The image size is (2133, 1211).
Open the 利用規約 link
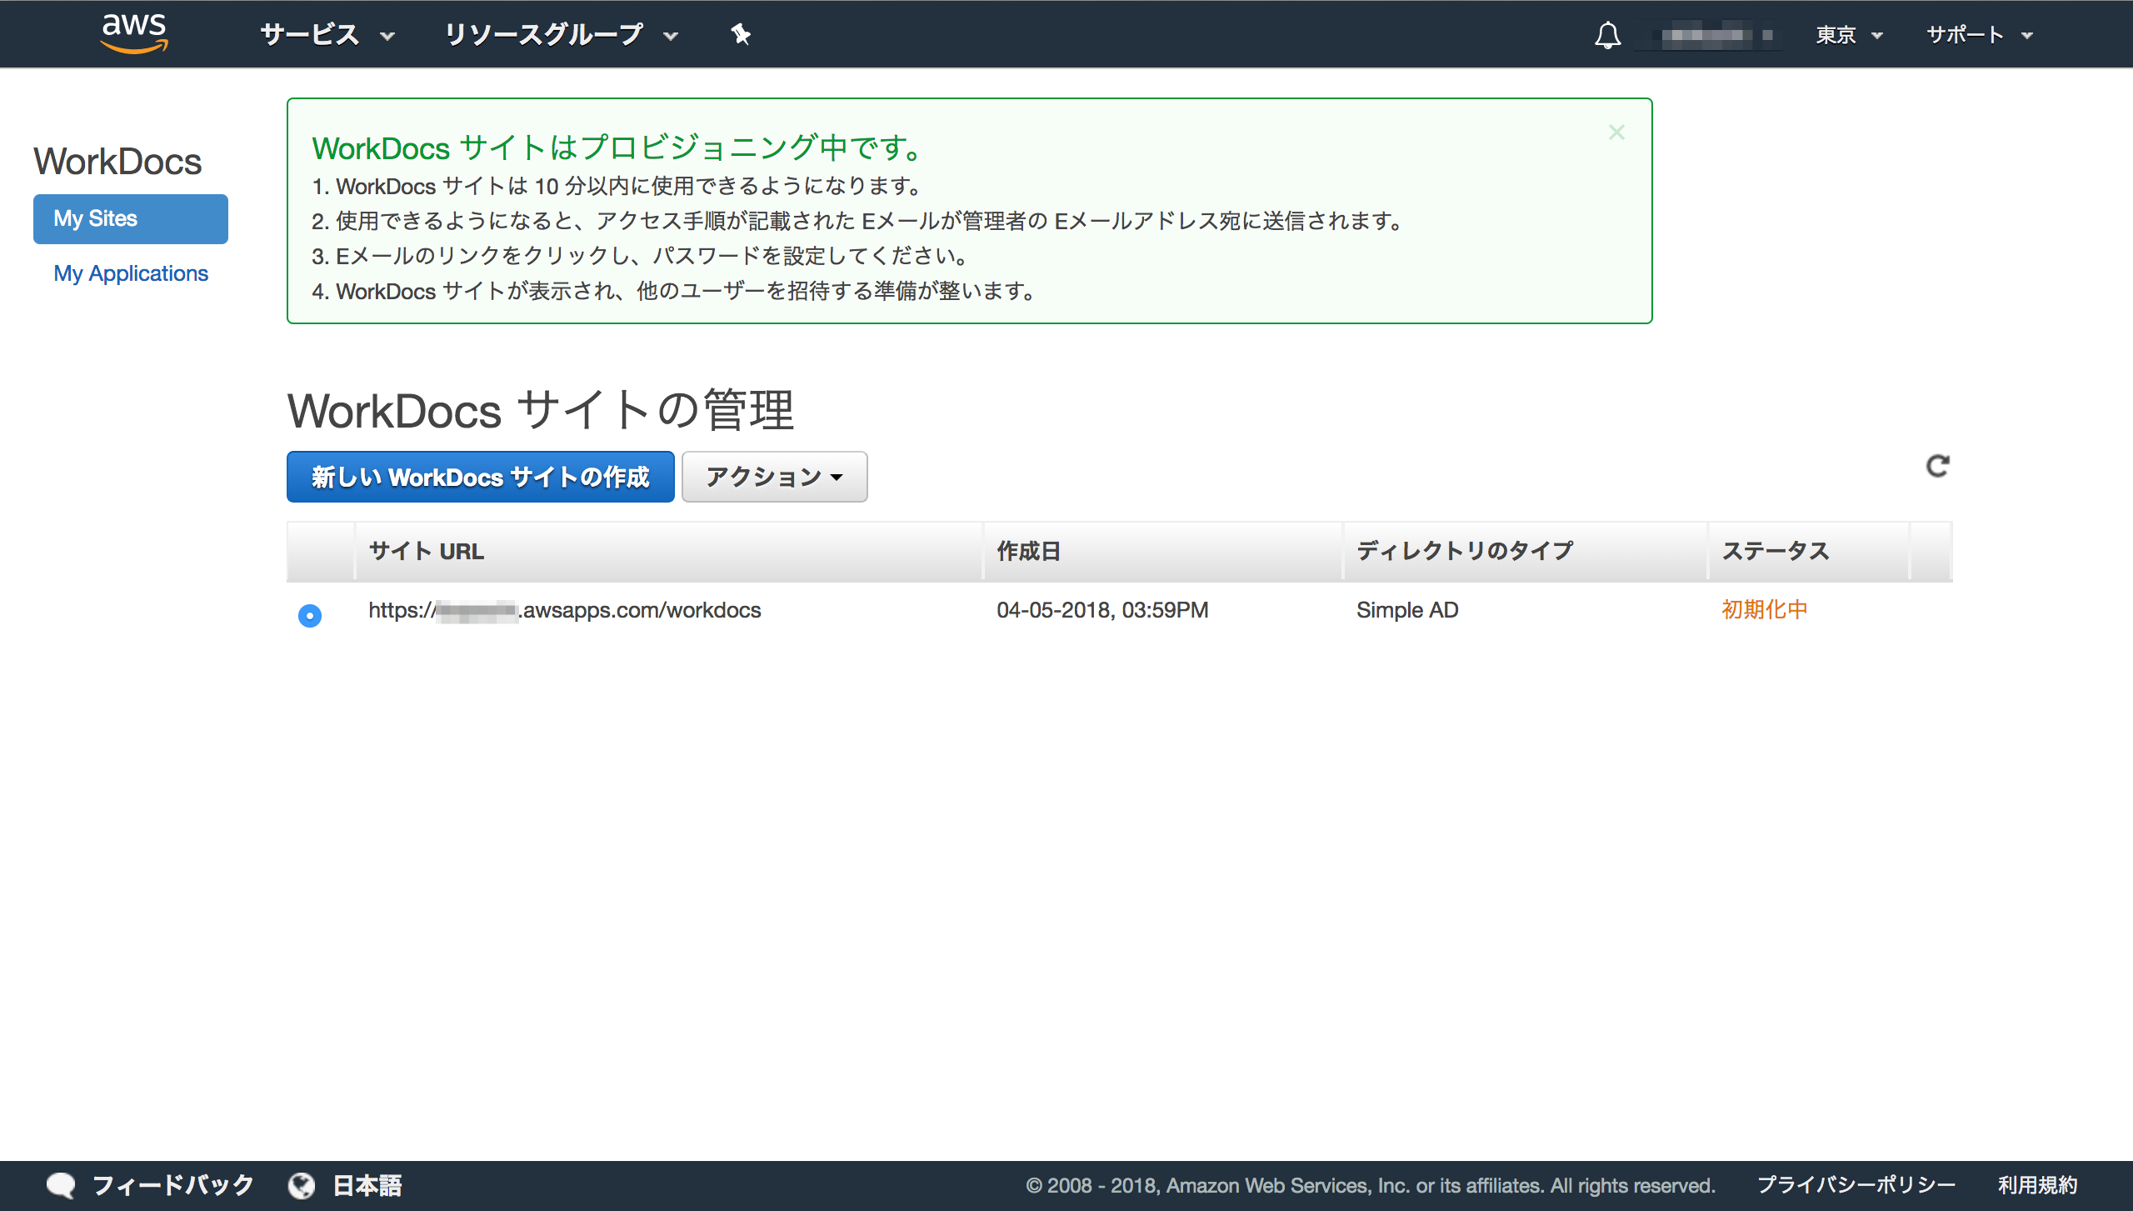[x=2037, y=1183]
